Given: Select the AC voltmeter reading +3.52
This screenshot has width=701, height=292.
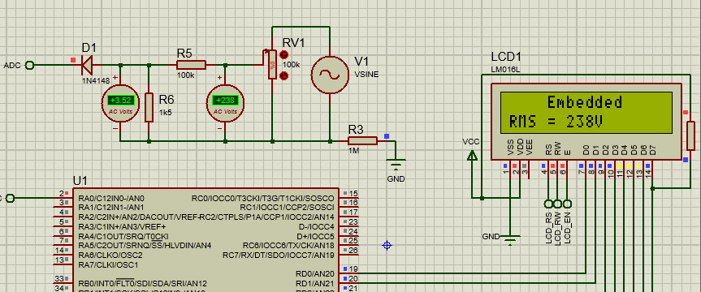Looking at the screenshot, I should point(120,103).
